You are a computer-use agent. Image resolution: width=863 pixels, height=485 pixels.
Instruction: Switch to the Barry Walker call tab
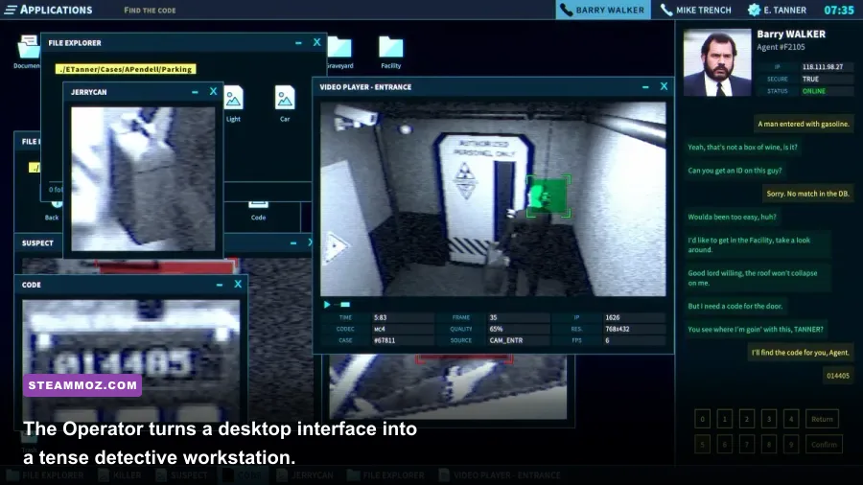pyautogui.click(x=603, y=10)
